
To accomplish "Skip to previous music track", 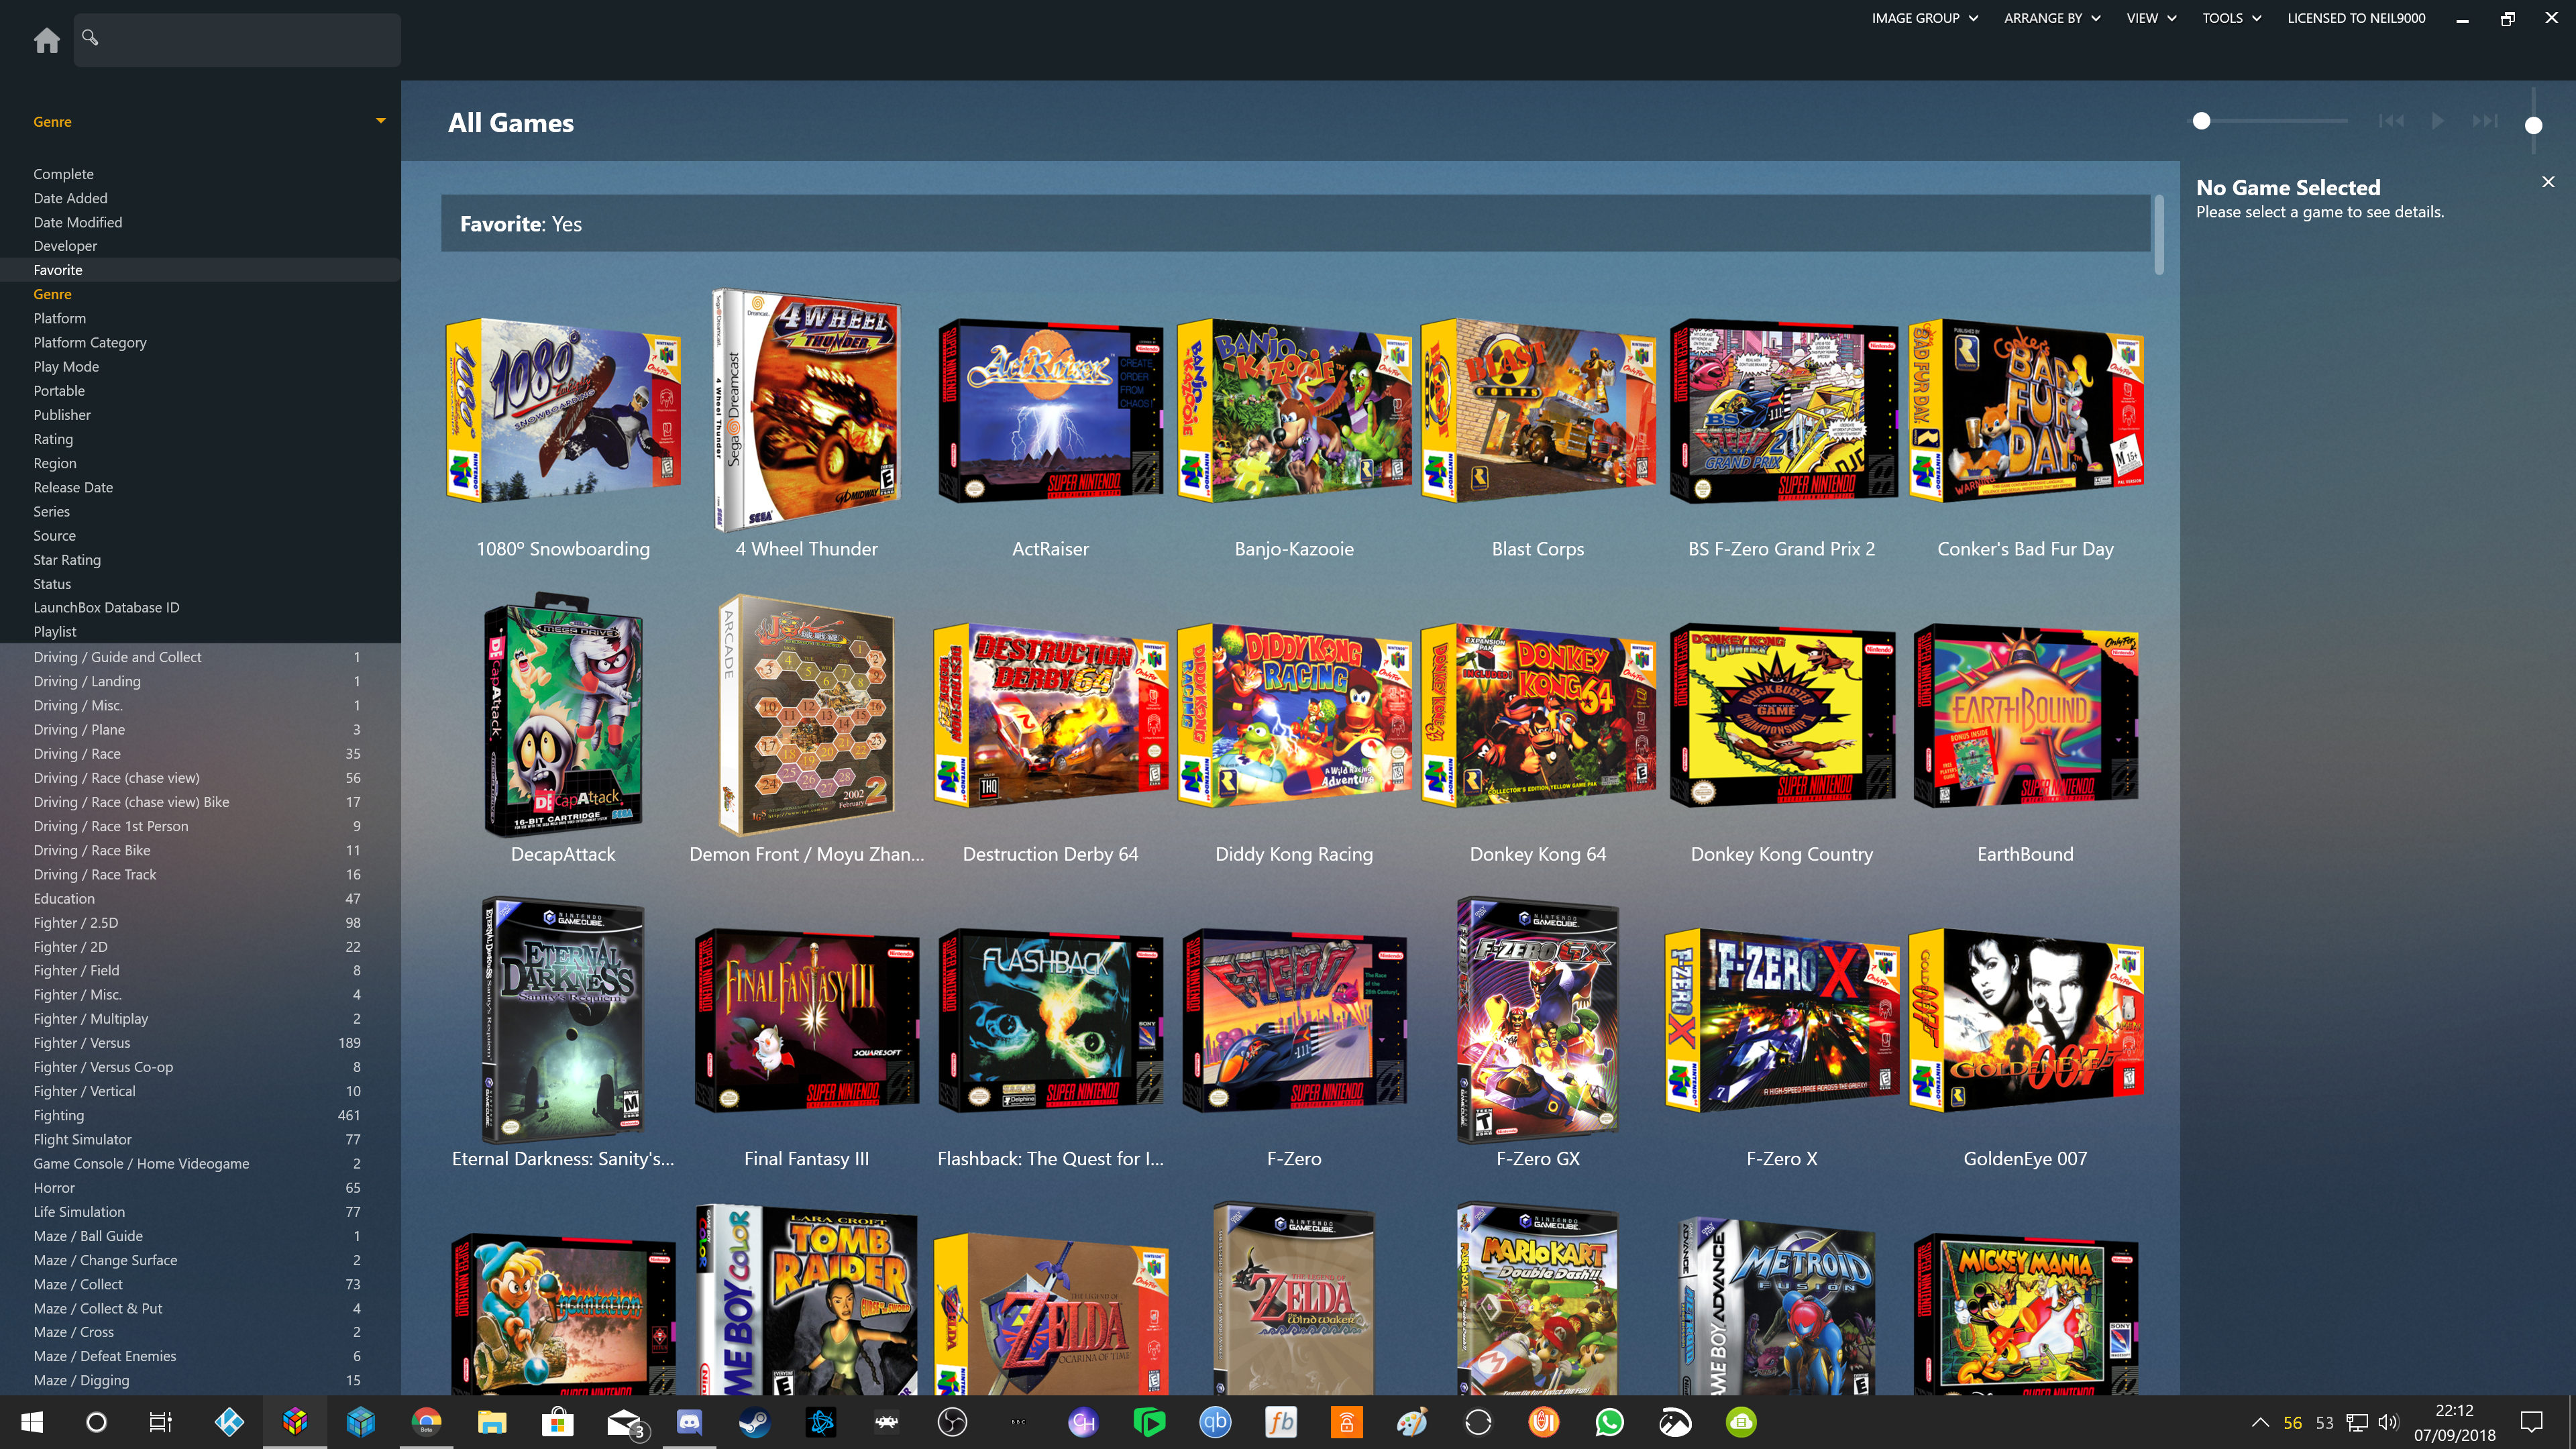I will (2391, 121).
